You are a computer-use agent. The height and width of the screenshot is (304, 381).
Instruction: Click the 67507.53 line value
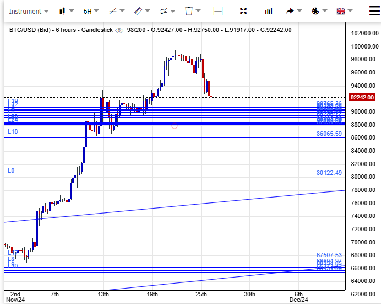coord(329,255)
